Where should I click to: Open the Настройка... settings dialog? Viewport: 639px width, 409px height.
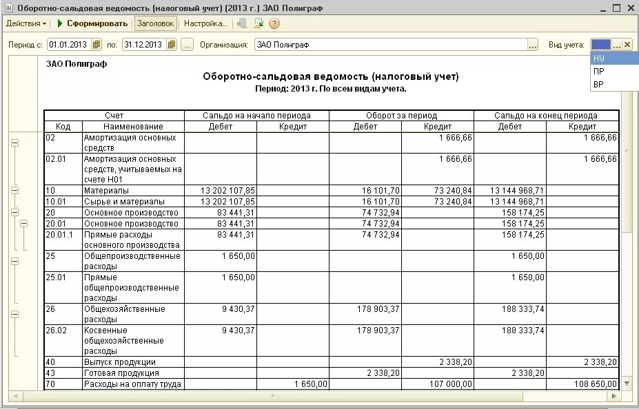click(206, 23)
